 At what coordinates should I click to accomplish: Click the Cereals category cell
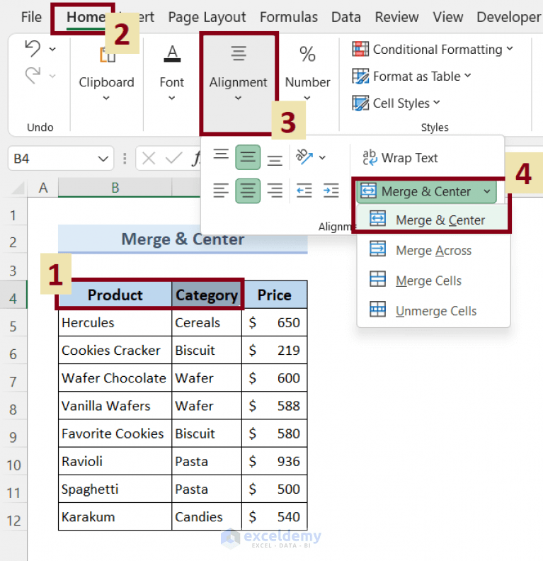point(207,322)
